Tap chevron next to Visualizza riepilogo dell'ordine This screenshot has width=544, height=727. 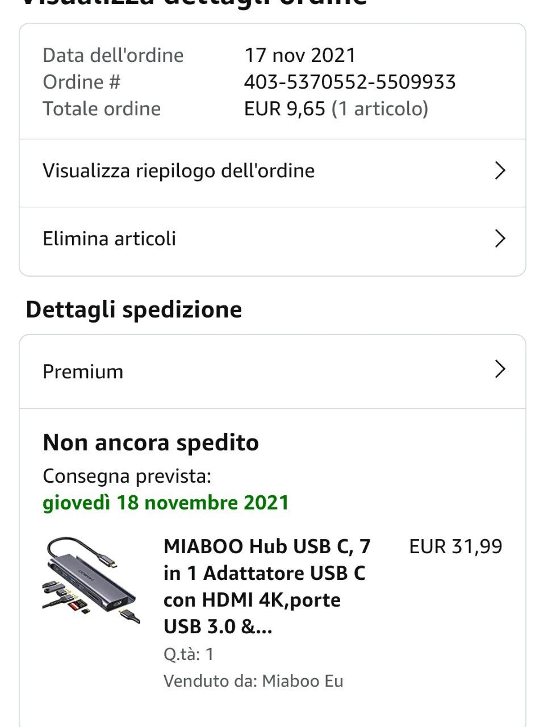coord(500,171)
